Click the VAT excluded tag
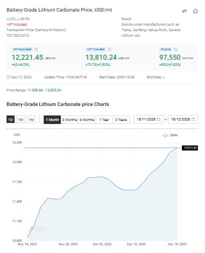 [22, 49]
